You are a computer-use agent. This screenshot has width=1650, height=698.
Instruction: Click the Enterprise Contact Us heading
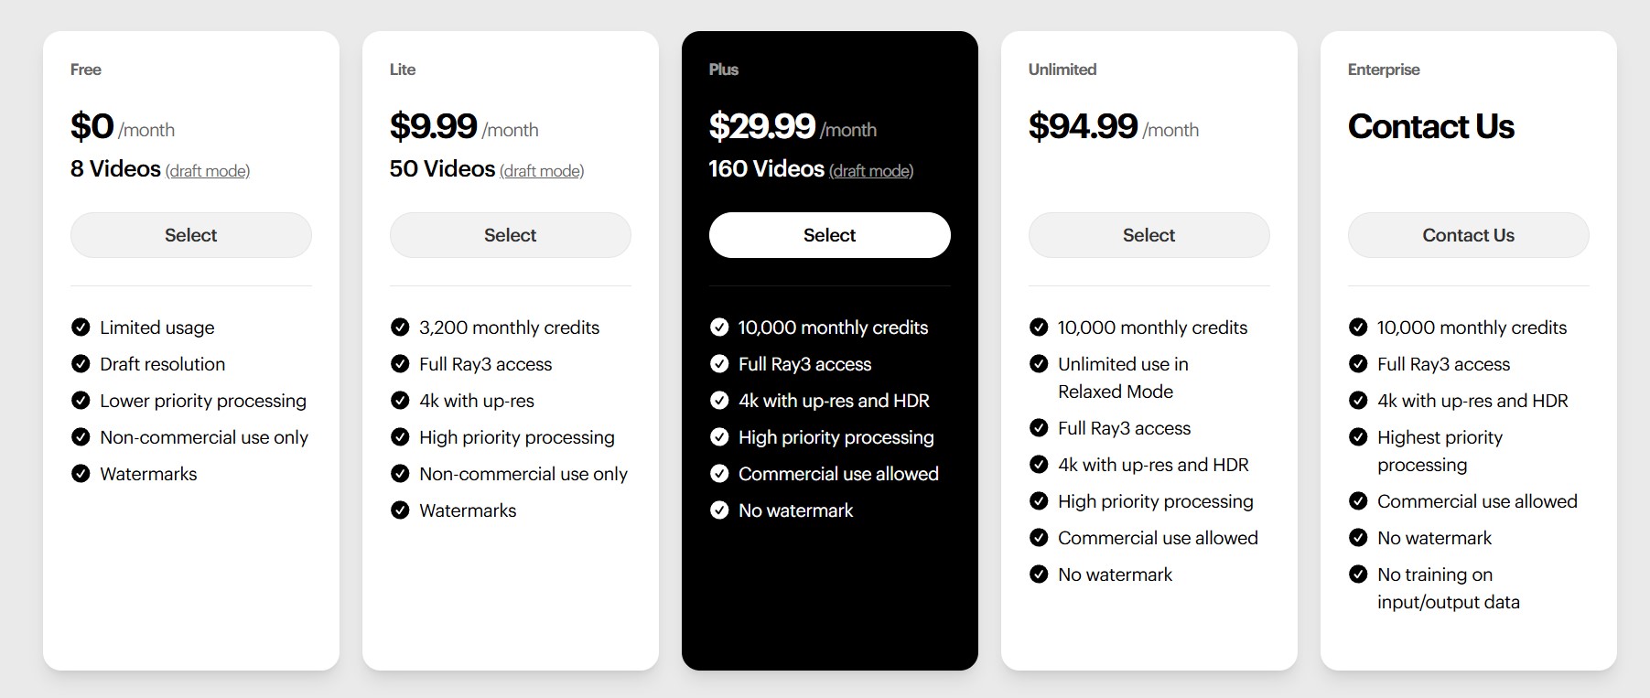click(x=1430, y=126)
